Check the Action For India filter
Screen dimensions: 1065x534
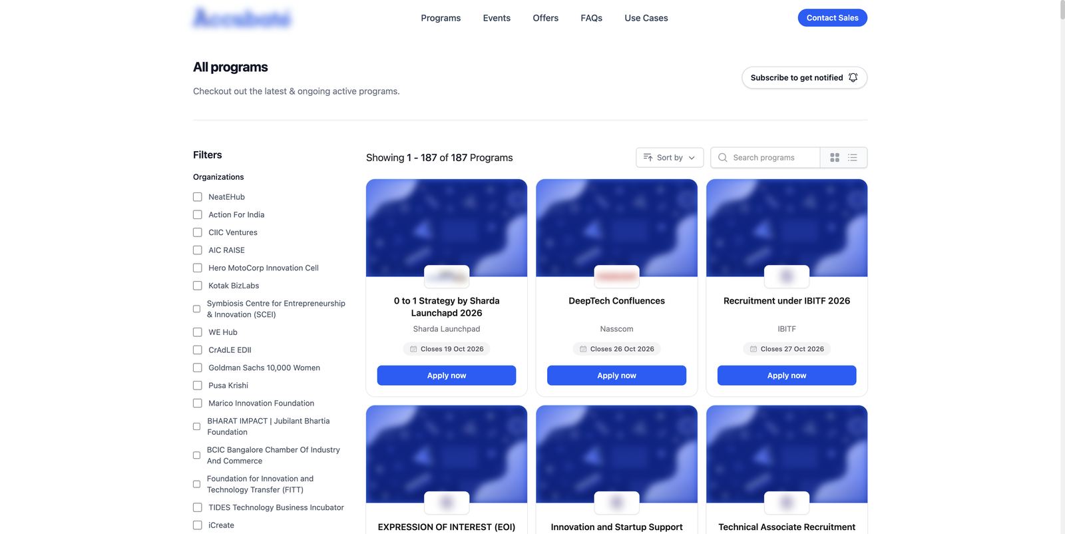198,215
